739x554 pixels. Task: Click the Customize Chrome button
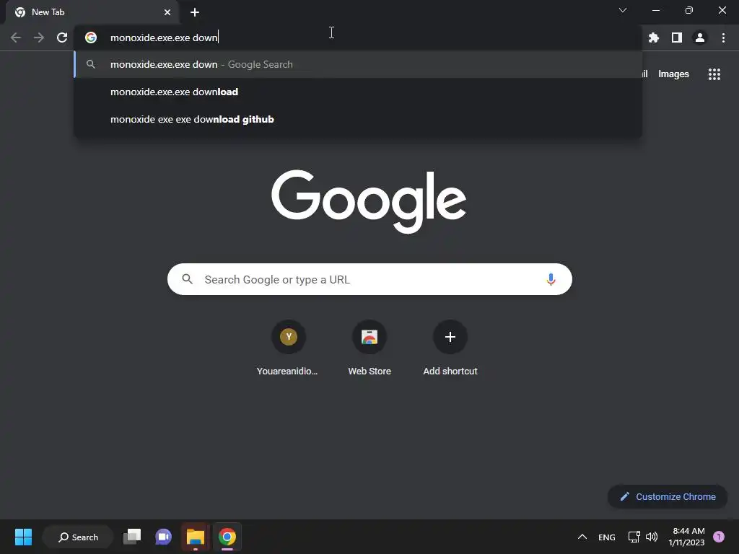tap(668, 496)
